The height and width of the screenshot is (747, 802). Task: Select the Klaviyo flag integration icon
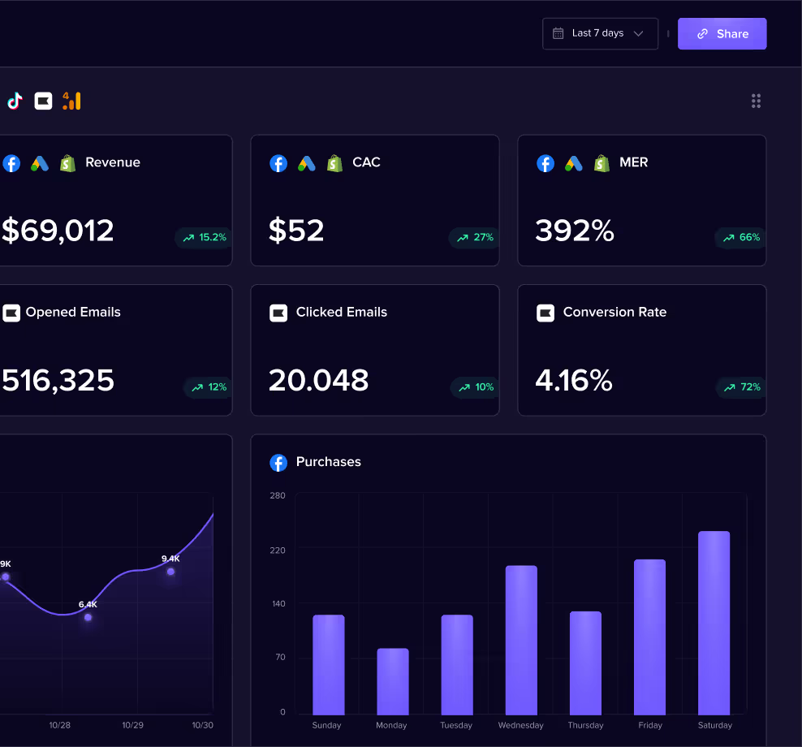click(x=44, y=101)
